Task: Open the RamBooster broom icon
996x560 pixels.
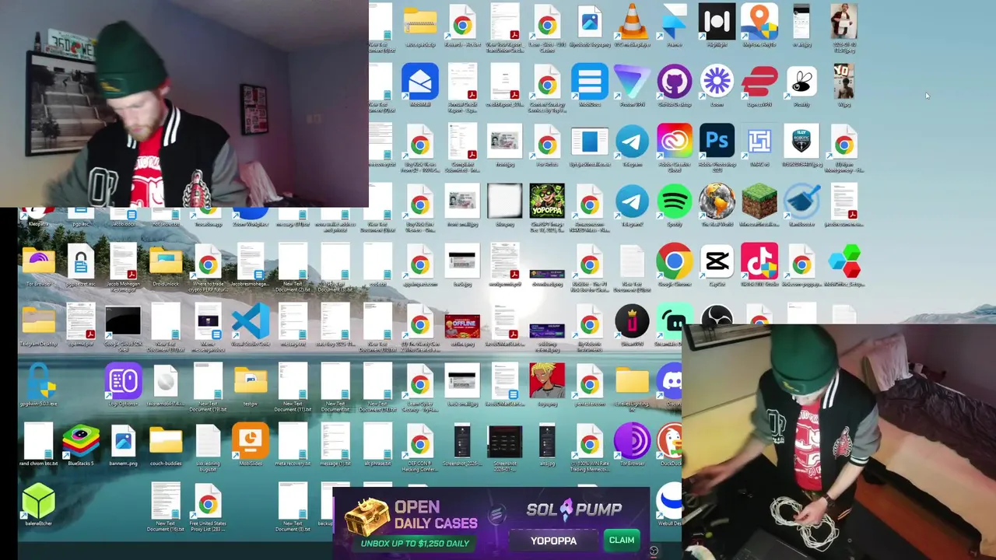Action: click(801, 202)
